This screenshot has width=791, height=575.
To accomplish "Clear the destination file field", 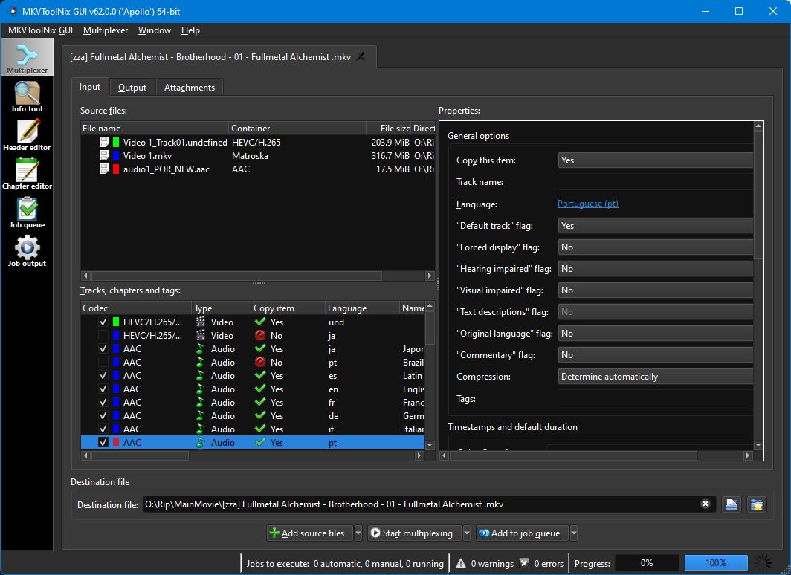I will [706, 504].
